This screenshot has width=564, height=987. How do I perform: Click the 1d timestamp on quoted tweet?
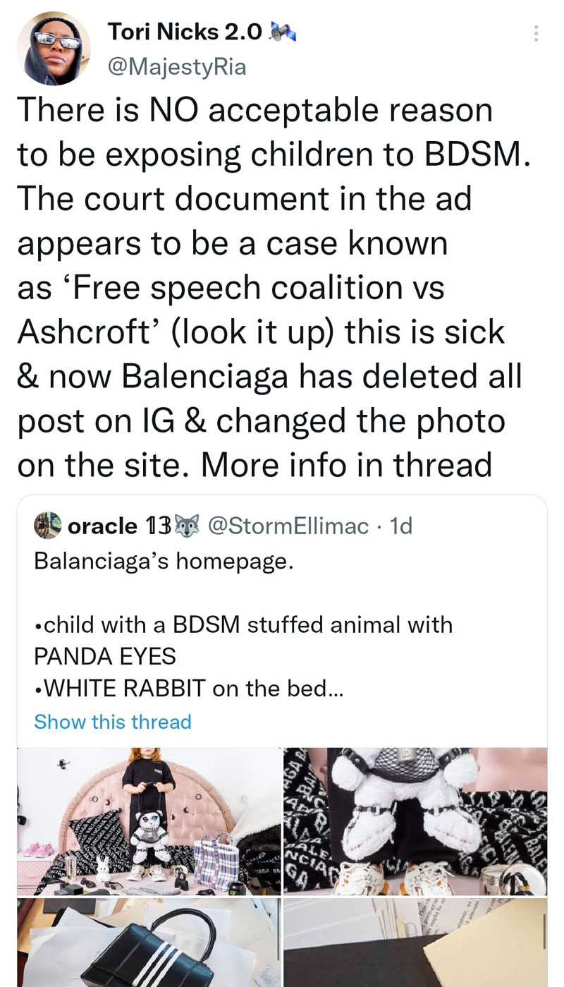click(x=400, y=526)
